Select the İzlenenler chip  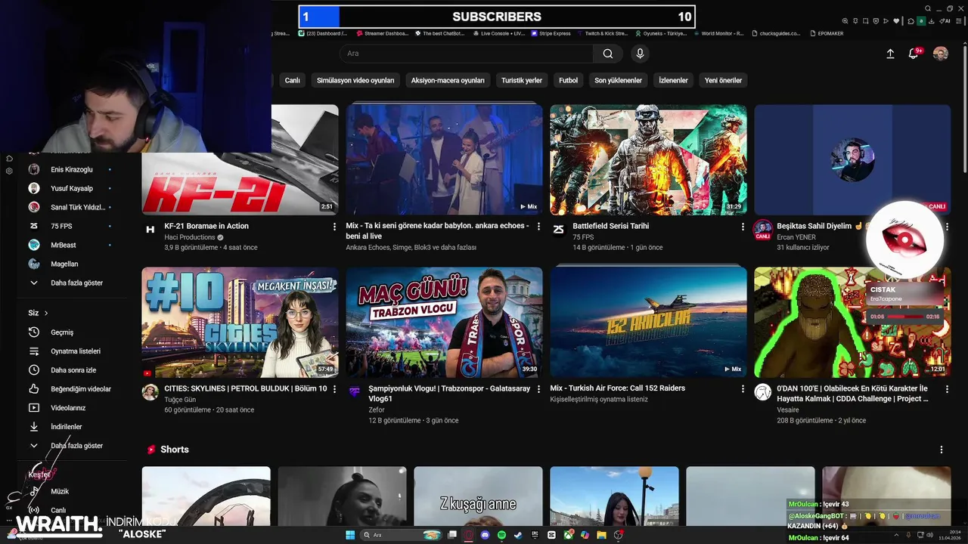tap(673, 80)
